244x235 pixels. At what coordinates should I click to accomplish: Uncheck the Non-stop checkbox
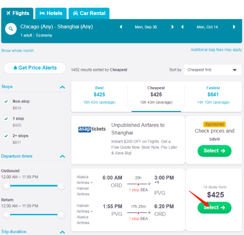coord(6,102)
